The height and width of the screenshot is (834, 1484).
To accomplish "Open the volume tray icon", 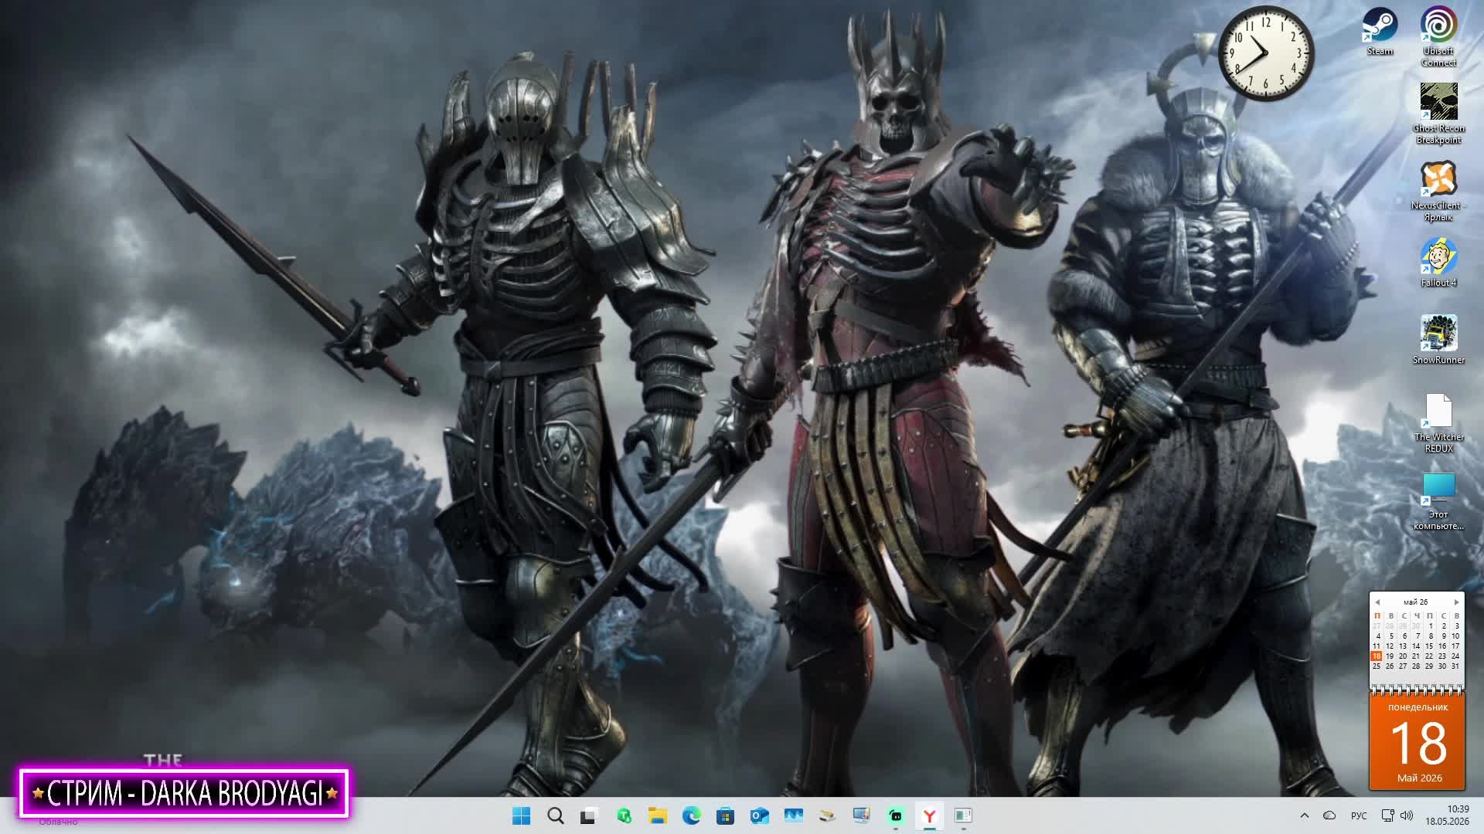I will tap(1407, 815).
